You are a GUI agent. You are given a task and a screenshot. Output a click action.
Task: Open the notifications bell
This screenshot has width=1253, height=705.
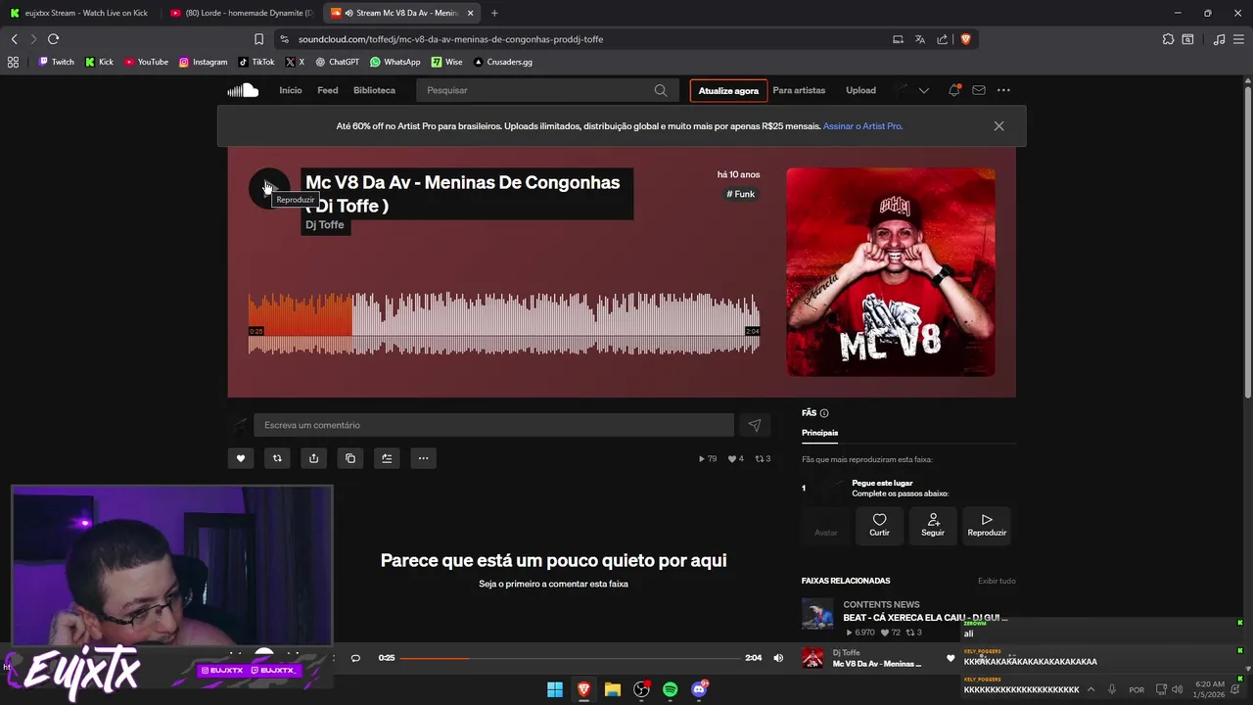pos(953,90)
